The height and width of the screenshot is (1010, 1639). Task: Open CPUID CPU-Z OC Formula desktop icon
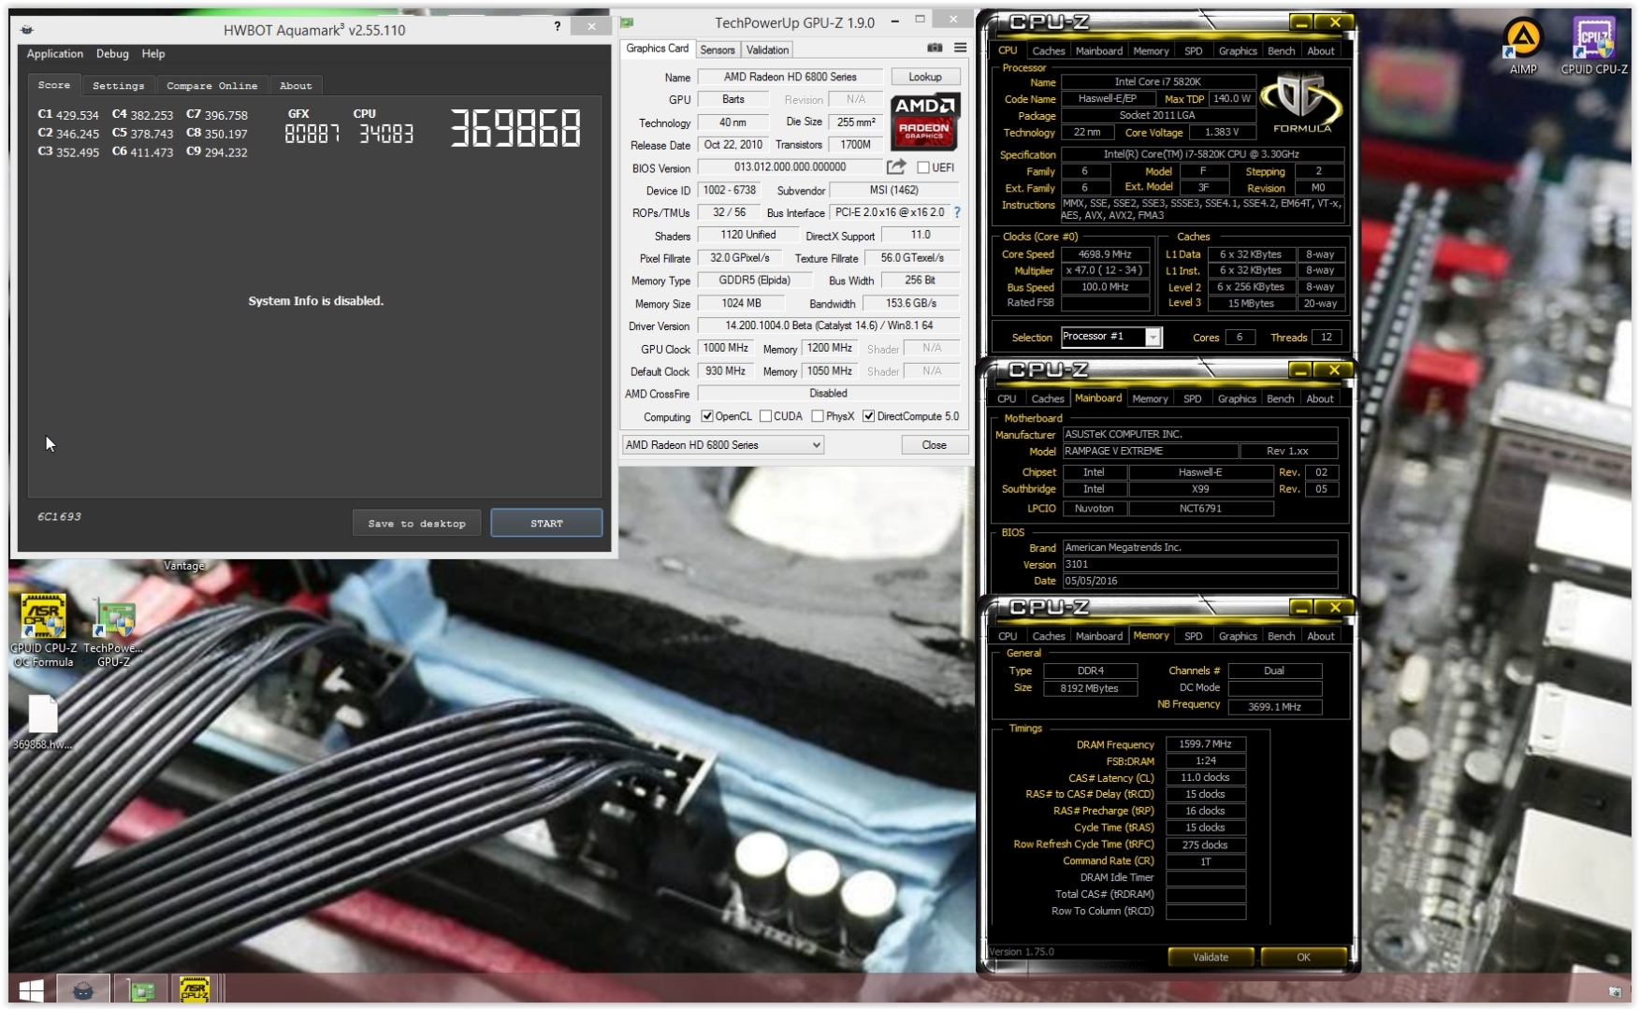point(43,630)
